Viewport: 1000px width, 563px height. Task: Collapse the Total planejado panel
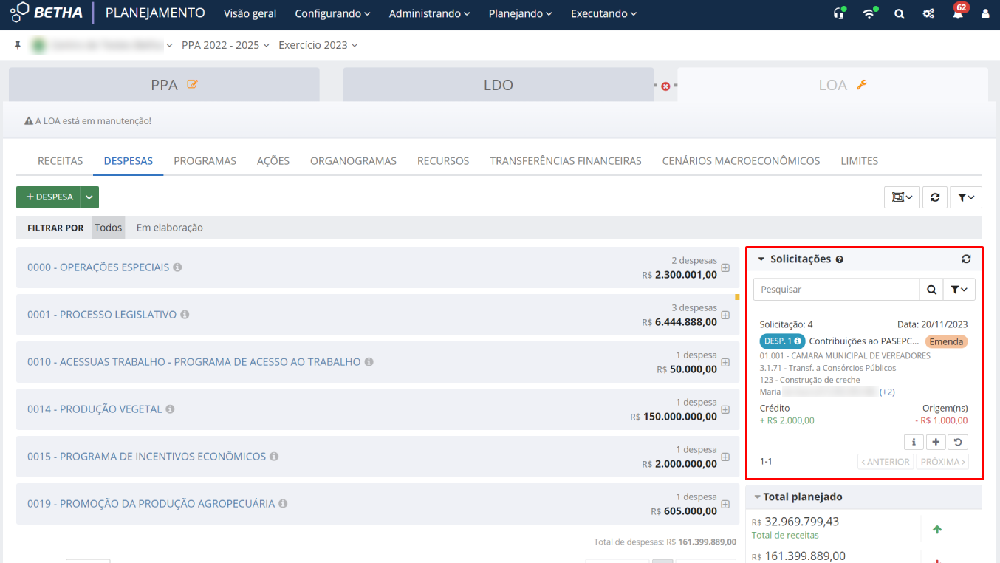tap(756, 497)
